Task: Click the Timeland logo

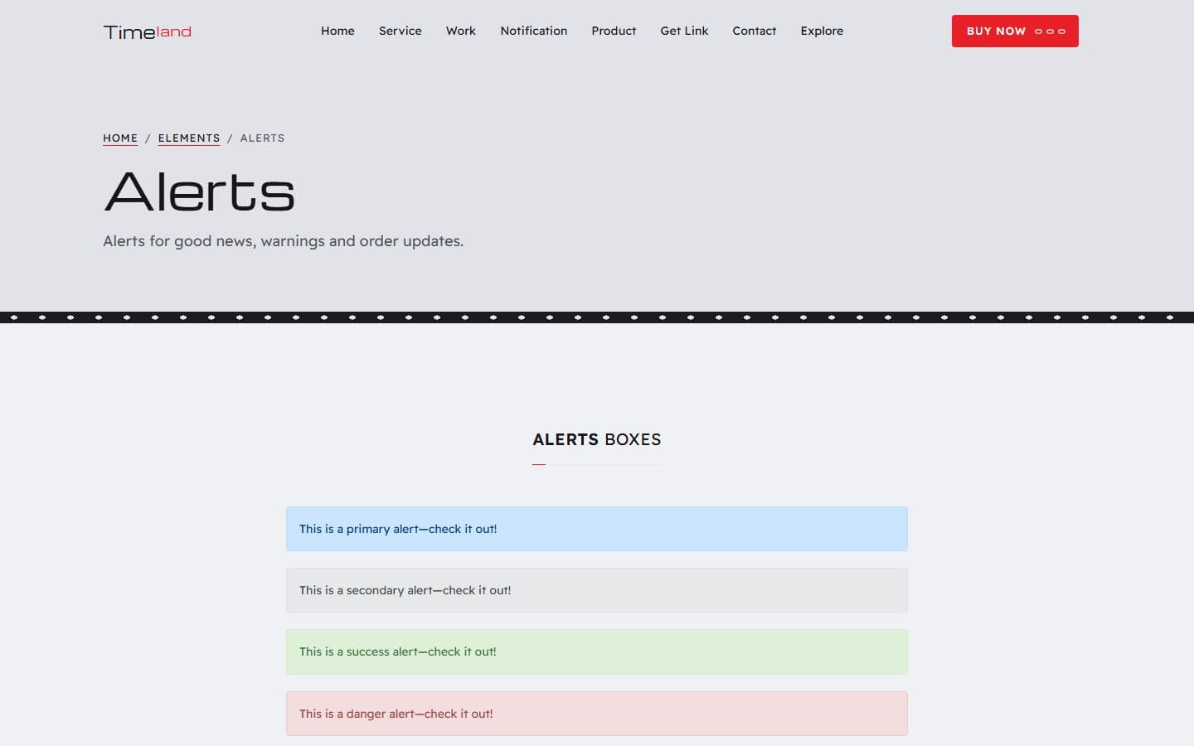Action: click(x=148, y=31)
